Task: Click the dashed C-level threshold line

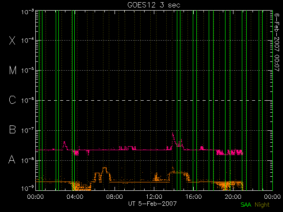Action: 154,100
